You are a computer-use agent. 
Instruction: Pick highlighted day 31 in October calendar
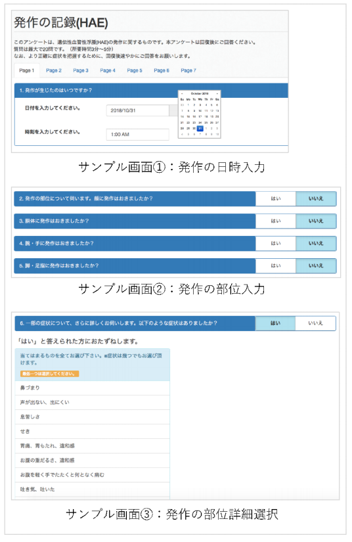(x=200, y=128)
